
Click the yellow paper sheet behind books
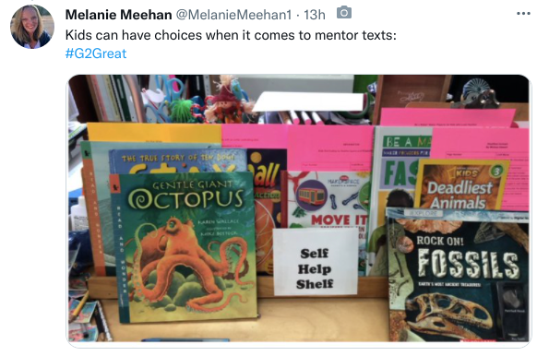[x=154, y=133]
